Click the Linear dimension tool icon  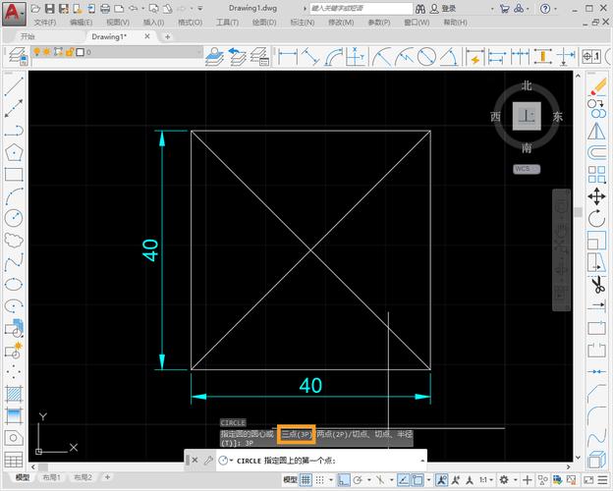pos(288,57)
